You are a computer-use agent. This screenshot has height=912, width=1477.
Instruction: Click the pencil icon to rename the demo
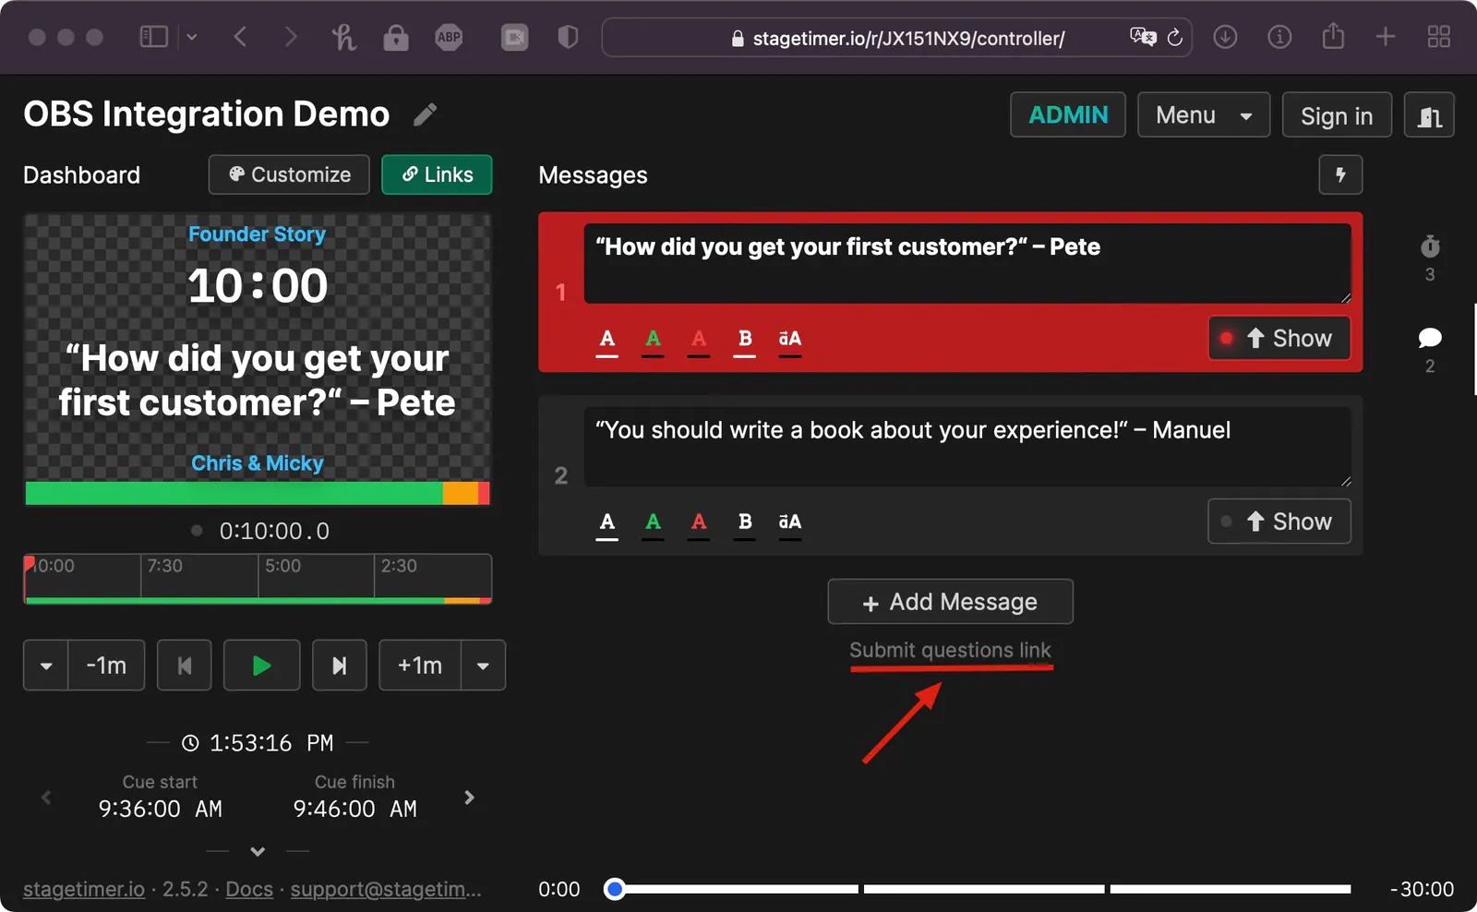(x=425, y=114)
